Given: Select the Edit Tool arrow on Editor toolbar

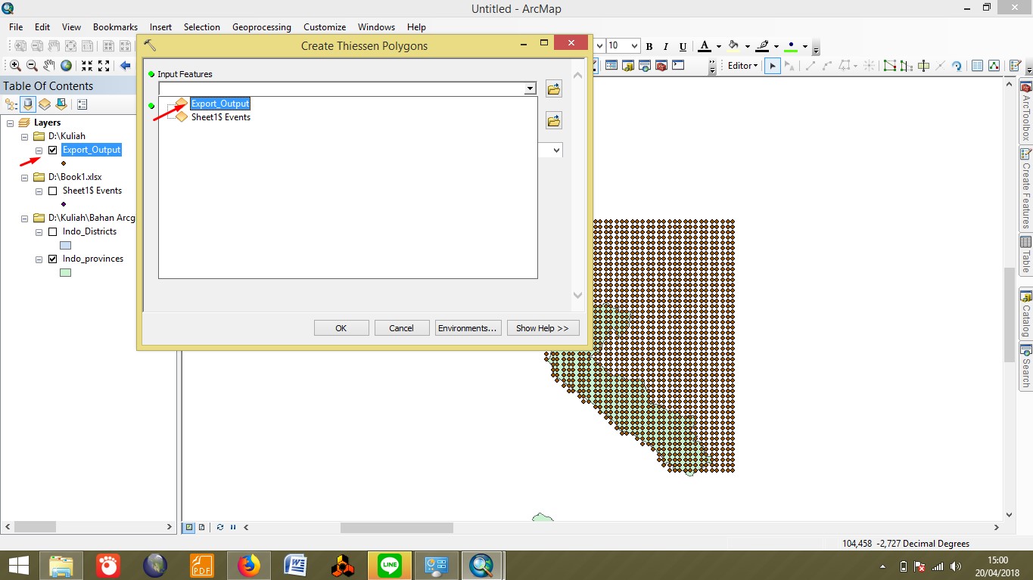Looking at the screenshot, I should click(773, 66).
